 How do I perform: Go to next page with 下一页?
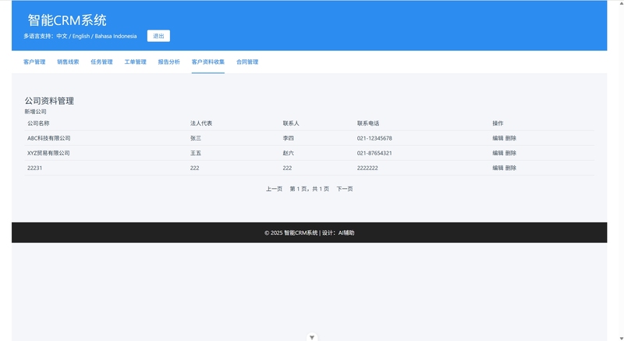click(x=345, y=189)
